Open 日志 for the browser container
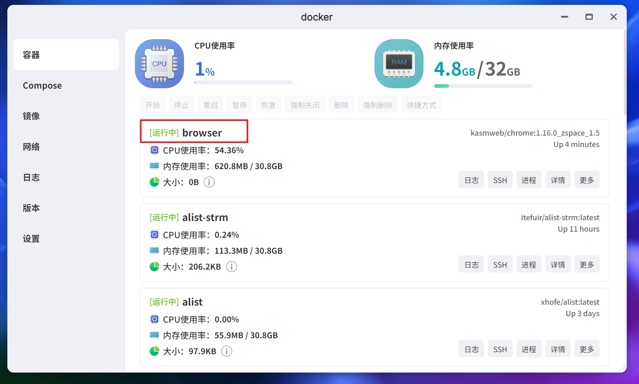Viewport: 639px width, 384px height. pyautogui.click(x=471, y=180)
